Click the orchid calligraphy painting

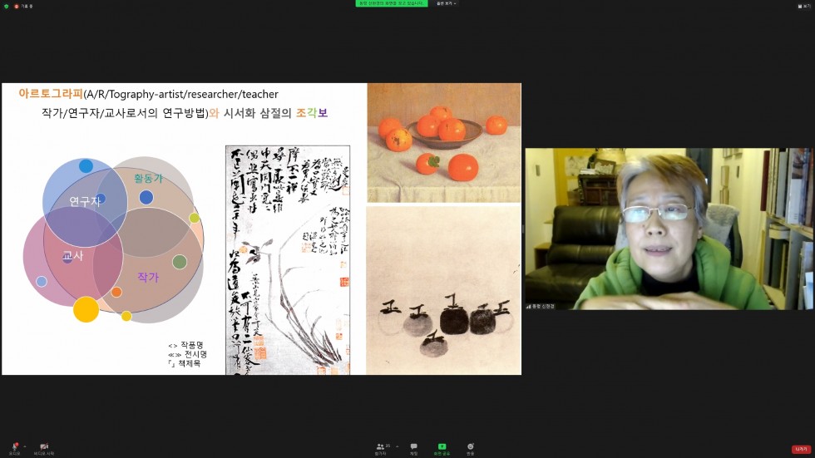pos(288,260)
